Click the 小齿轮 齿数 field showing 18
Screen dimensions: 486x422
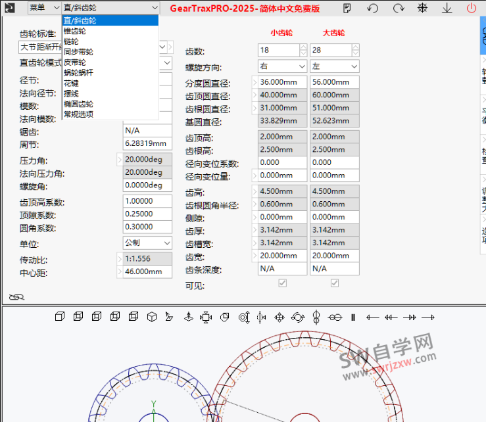click(279, 50)
